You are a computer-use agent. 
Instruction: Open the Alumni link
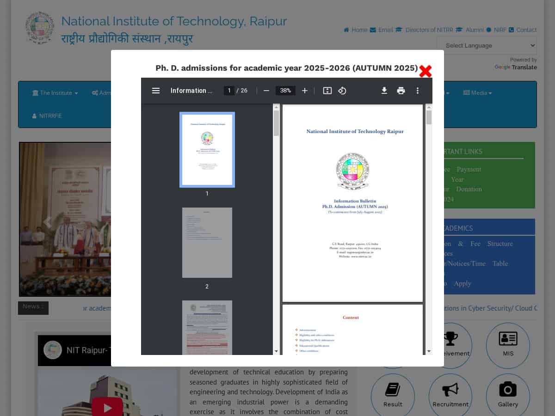(x=470, y=30)
